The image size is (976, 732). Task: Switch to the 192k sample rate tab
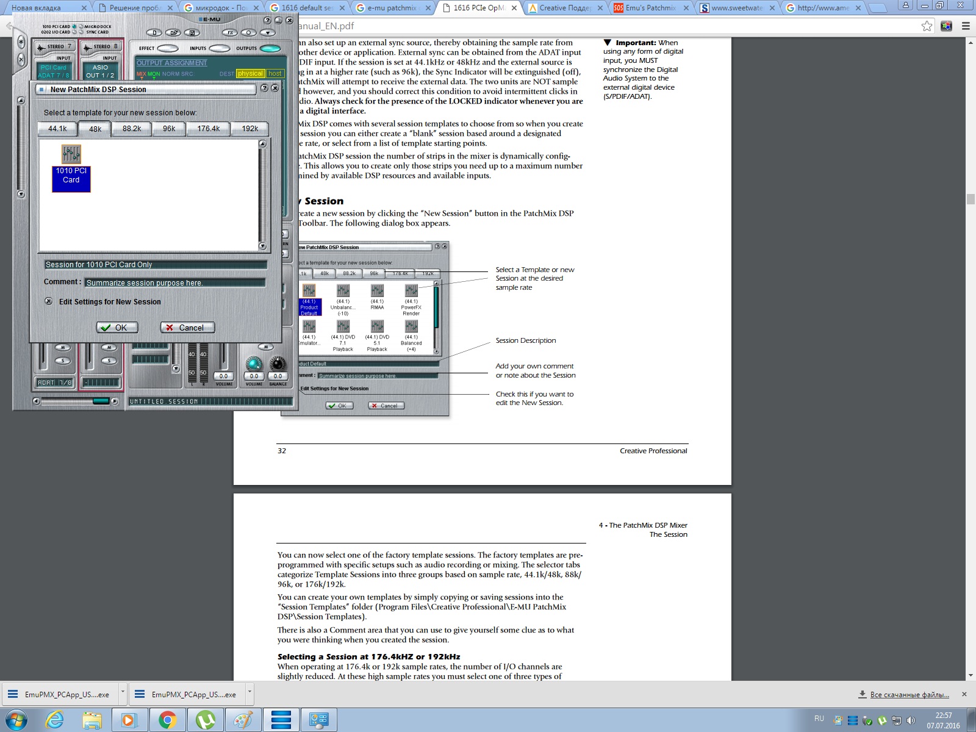pyautogui.click(x=250, y=129)
